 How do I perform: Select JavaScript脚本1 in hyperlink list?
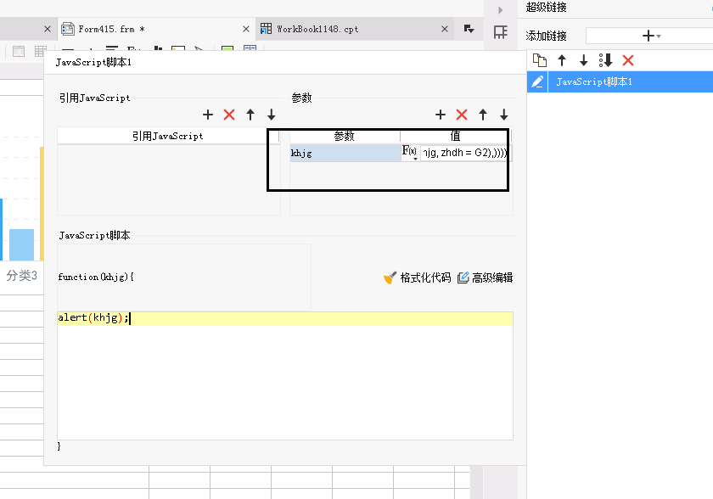coord(630,81)
